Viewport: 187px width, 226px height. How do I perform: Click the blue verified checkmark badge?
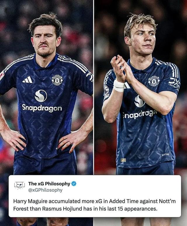tap(74, 184)
